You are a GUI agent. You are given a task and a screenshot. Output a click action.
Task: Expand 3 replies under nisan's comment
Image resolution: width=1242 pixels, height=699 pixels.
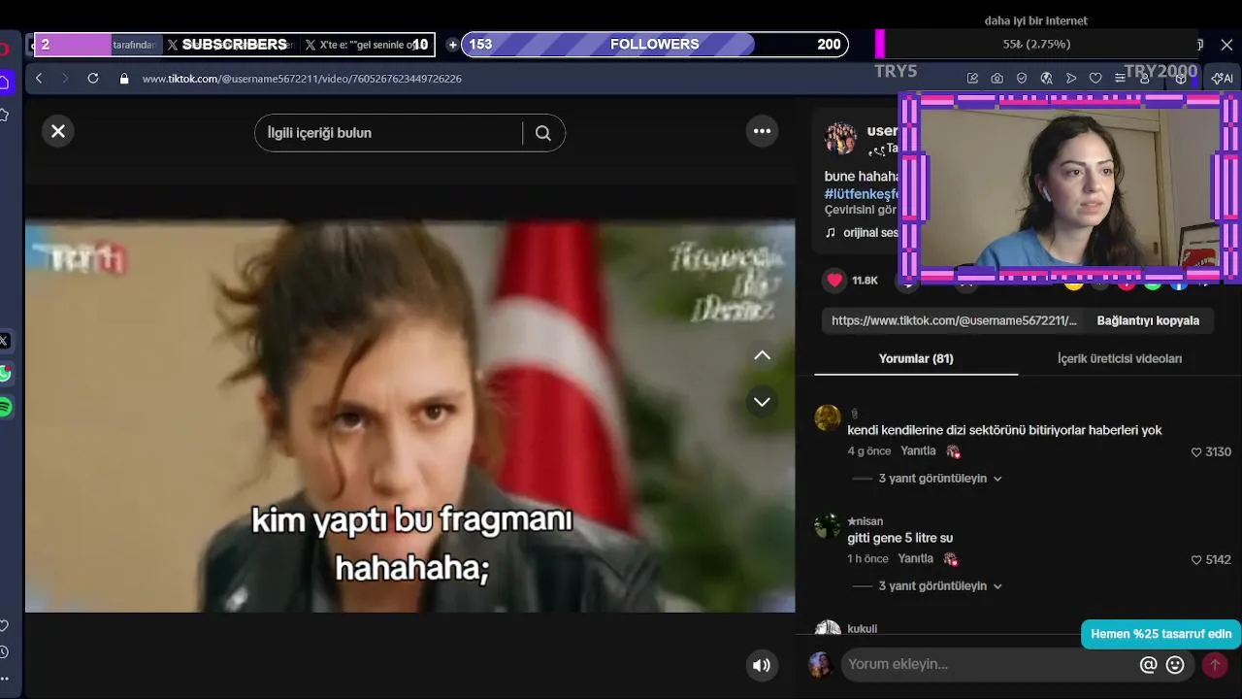[939, 586]
